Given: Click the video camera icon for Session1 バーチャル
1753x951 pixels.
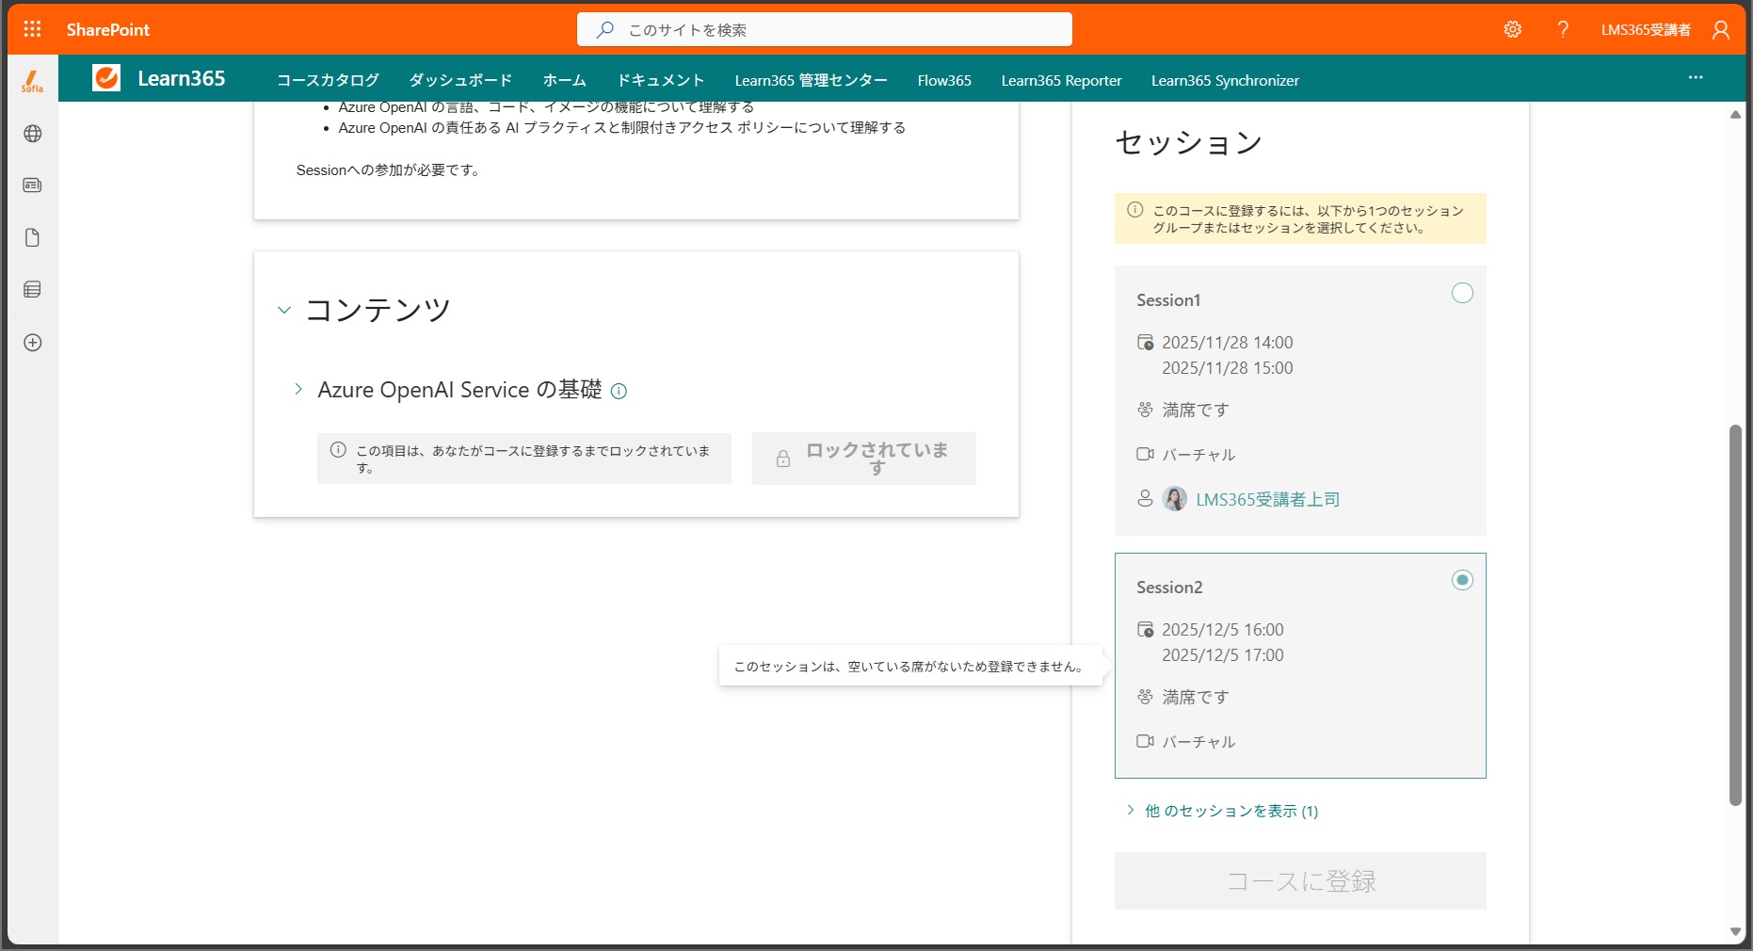Looking at the screenshot, I should [1145, 454].
